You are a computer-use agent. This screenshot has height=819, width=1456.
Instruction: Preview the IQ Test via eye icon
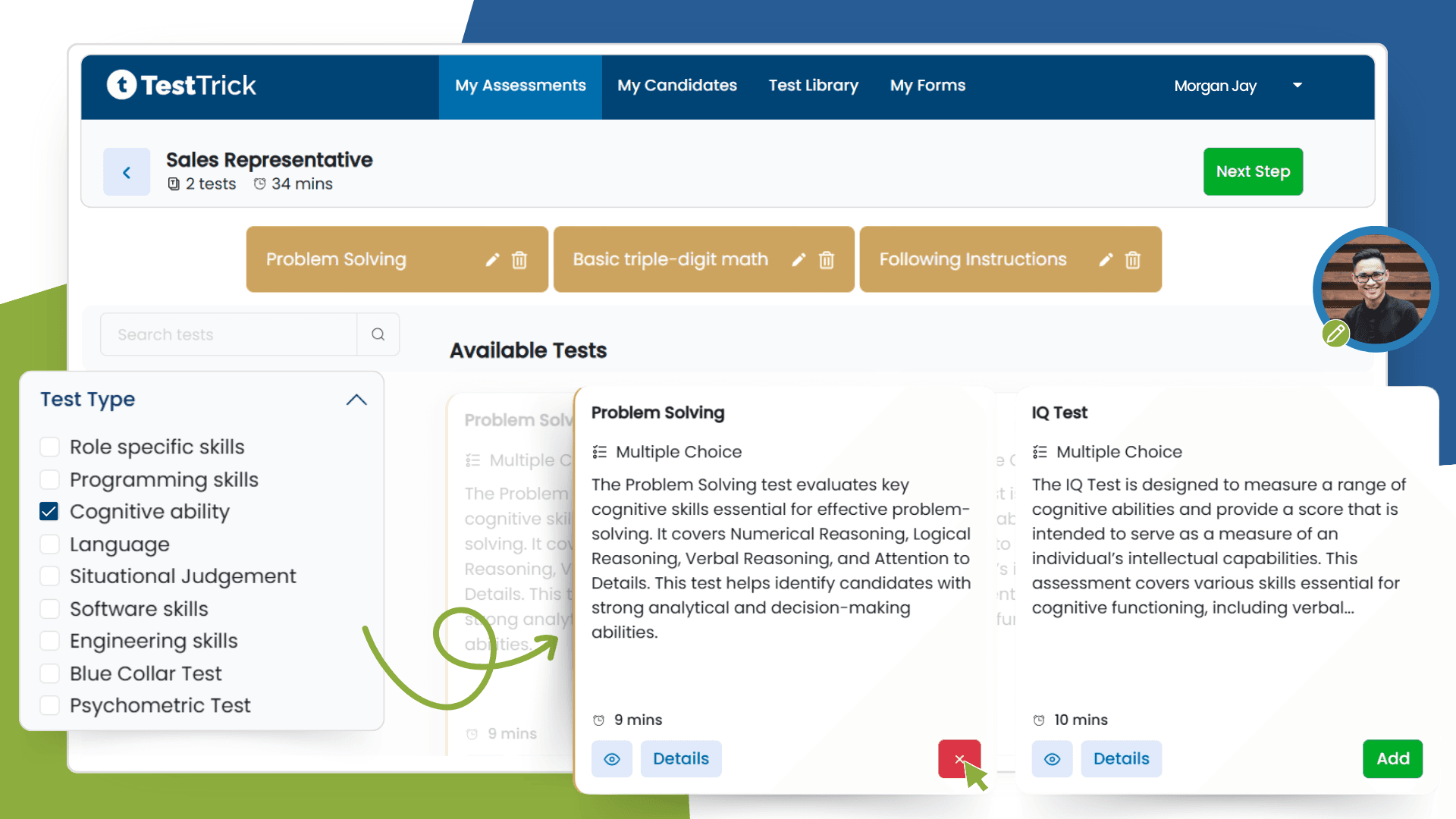pyautogui.click(x=1052, y=758)
